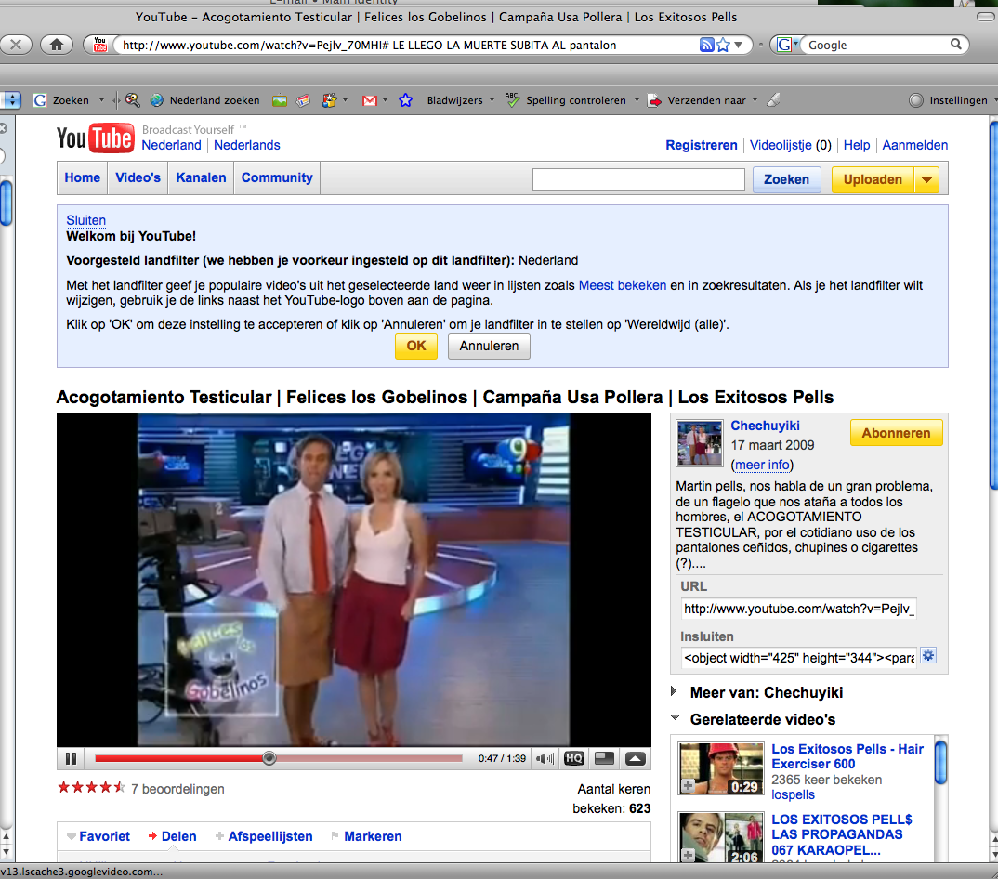Expand Meer van: Chechuyiki section

click(757, 692)
